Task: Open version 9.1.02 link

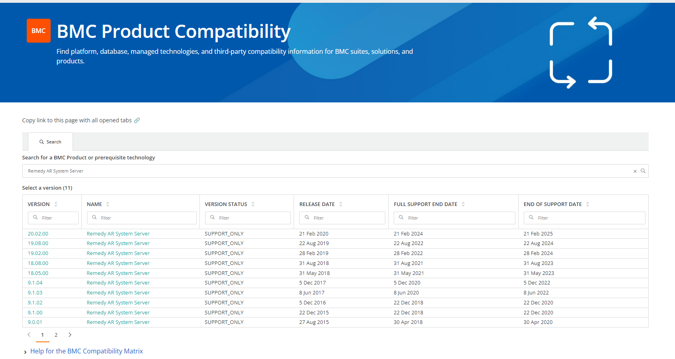Action: coord(35,302)
